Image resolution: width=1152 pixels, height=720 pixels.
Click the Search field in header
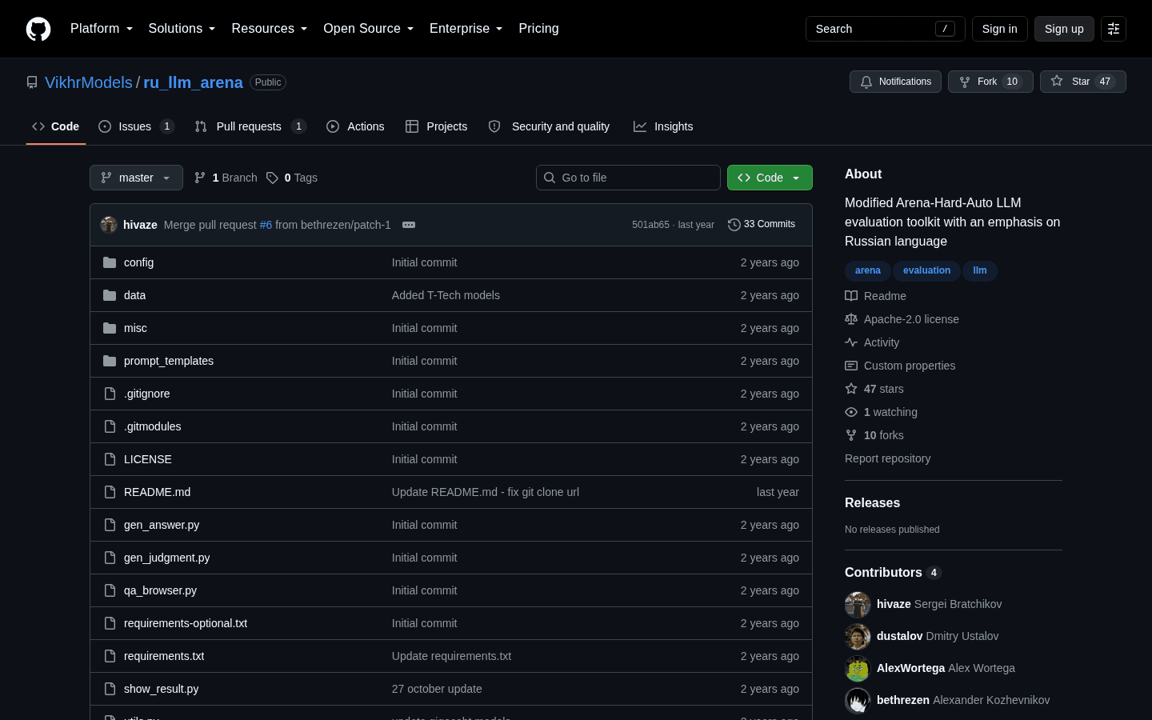pyautogui.click(x=886, y=29)
